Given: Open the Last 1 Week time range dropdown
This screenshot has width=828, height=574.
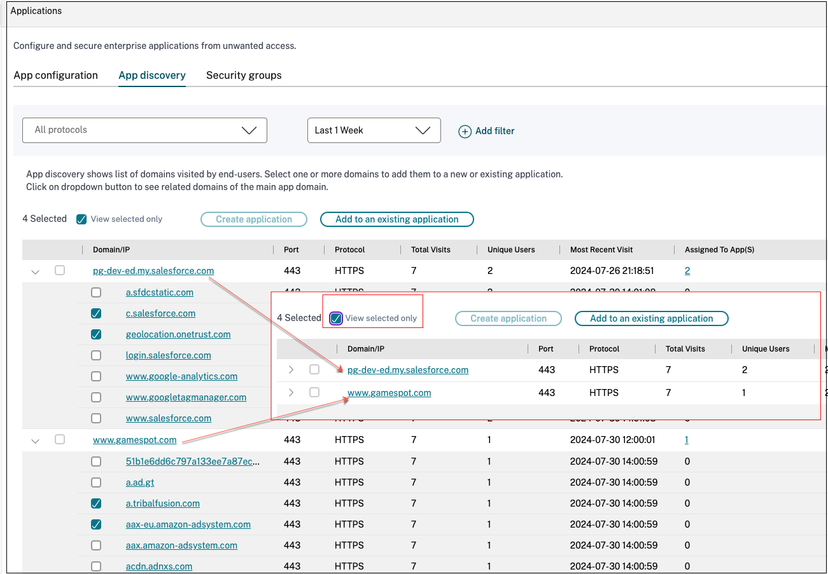Looking at the screenshot, I should [x=374, y=130].
